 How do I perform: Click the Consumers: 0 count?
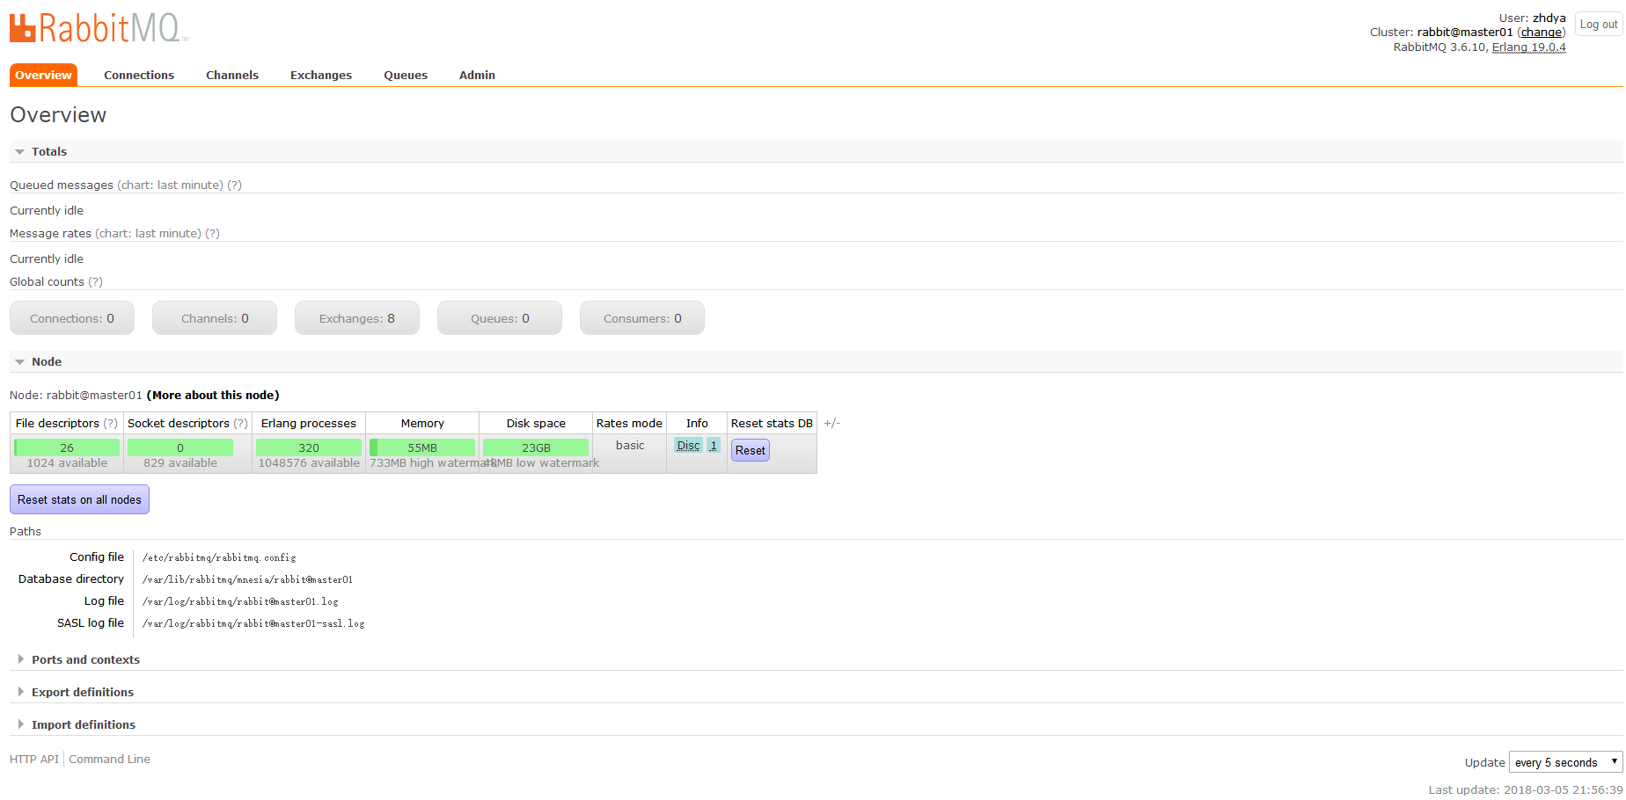point(642,318)
